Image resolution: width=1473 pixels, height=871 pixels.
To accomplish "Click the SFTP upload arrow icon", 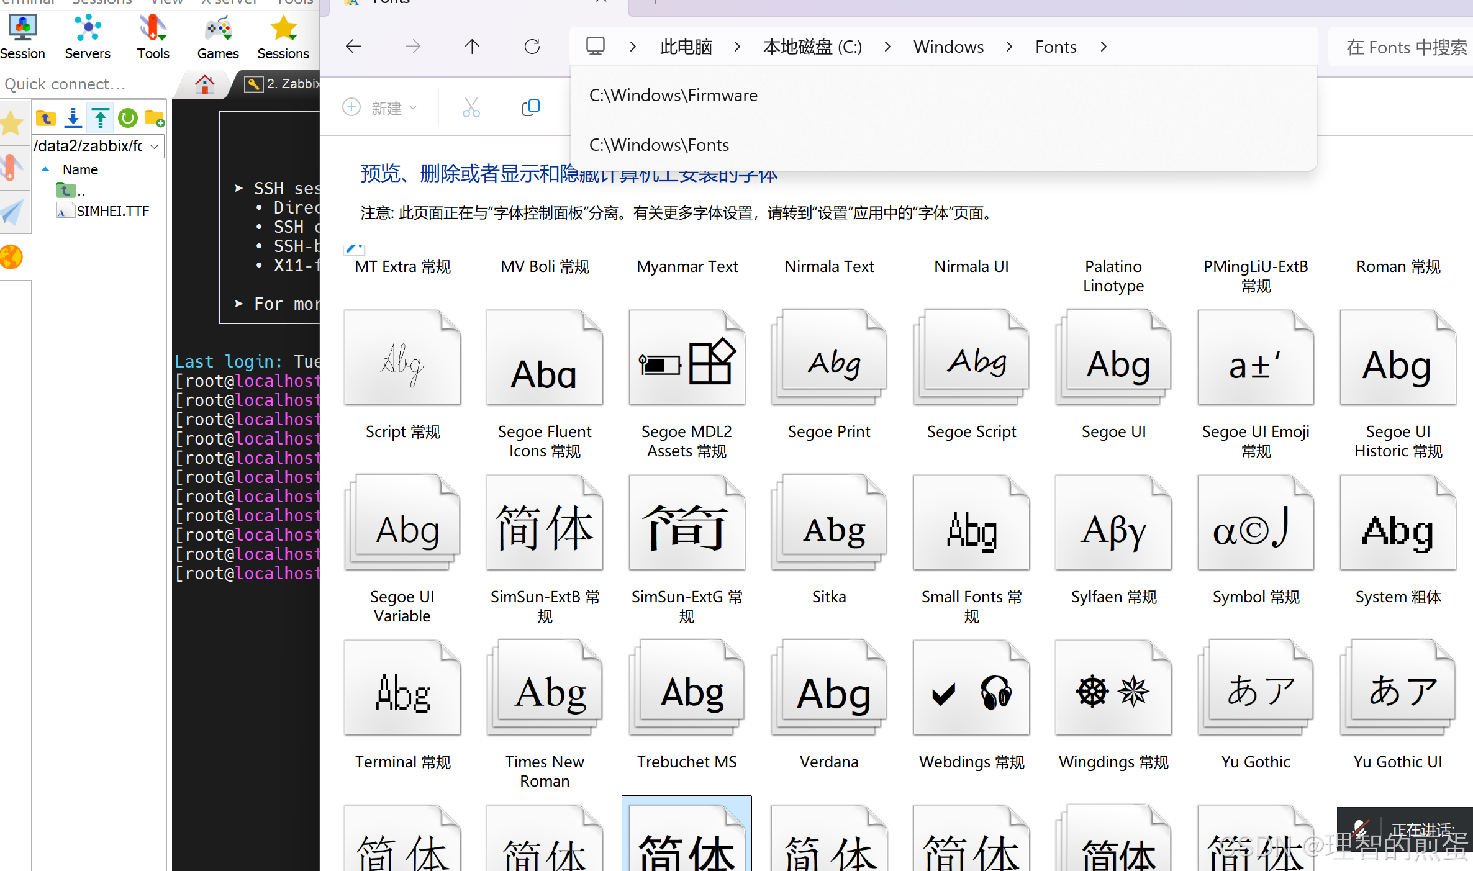I will [101, 117].
